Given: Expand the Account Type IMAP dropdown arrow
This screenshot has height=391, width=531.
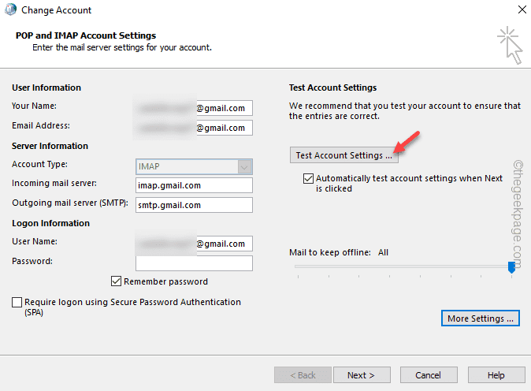Looking at the screenshot, I should (244, 166).
